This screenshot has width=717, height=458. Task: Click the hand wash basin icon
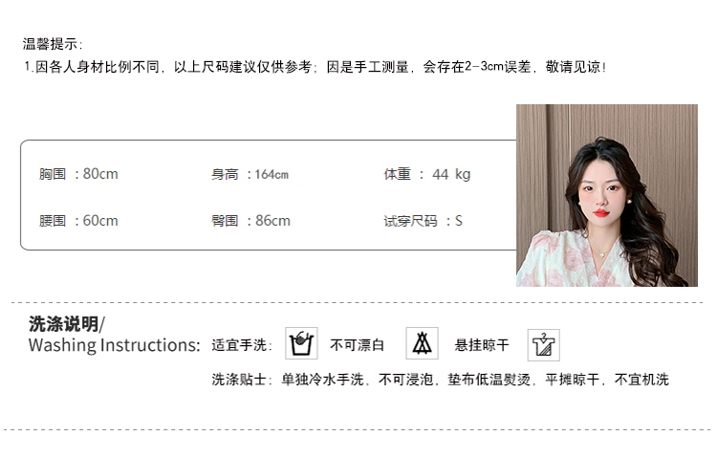click(x=301, y=343)
